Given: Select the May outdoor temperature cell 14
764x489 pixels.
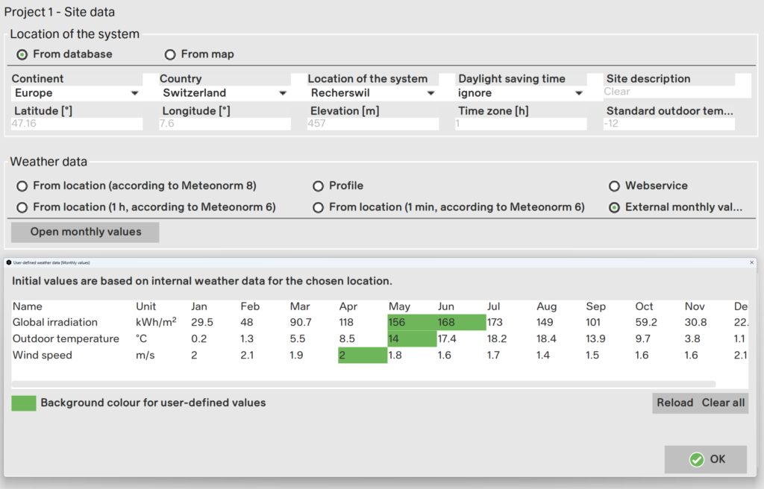Looking at the screenshot, I should [412, 339].
